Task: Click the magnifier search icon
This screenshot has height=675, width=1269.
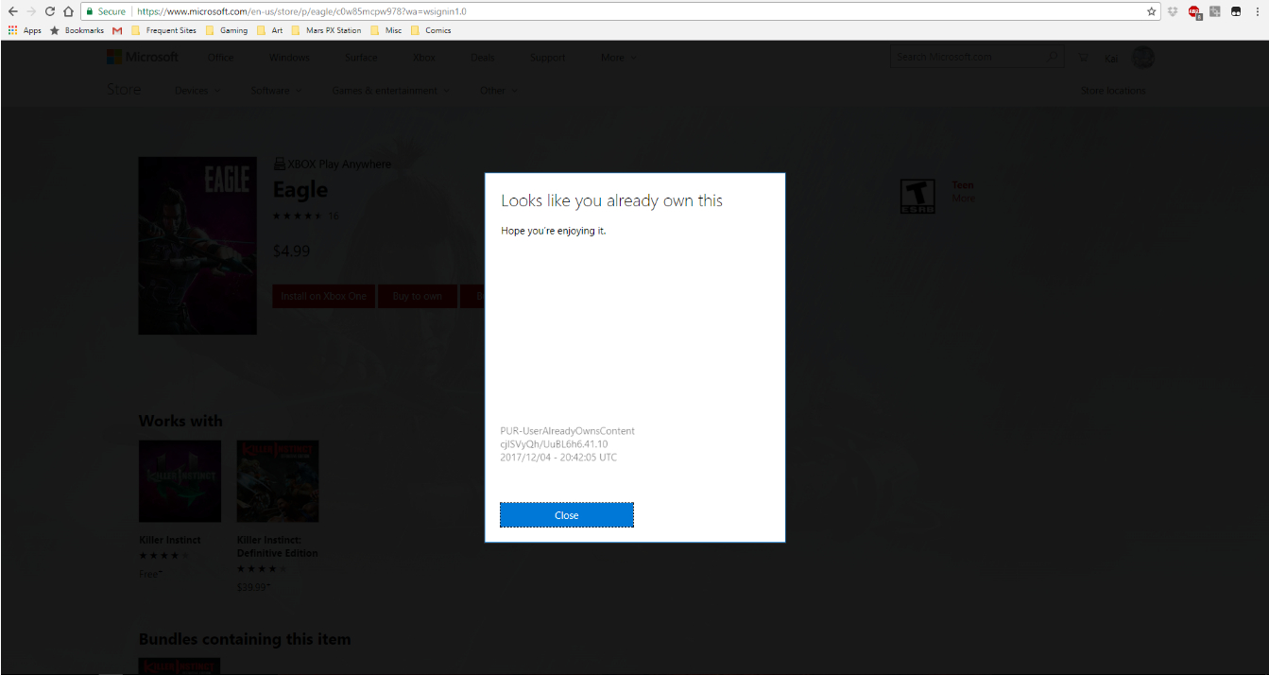Action: coord(1054,57)
